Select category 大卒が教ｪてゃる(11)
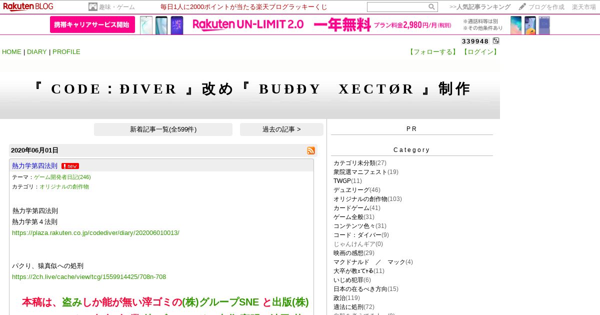Viewport: 600px width, 315px height. click(359, 271)
